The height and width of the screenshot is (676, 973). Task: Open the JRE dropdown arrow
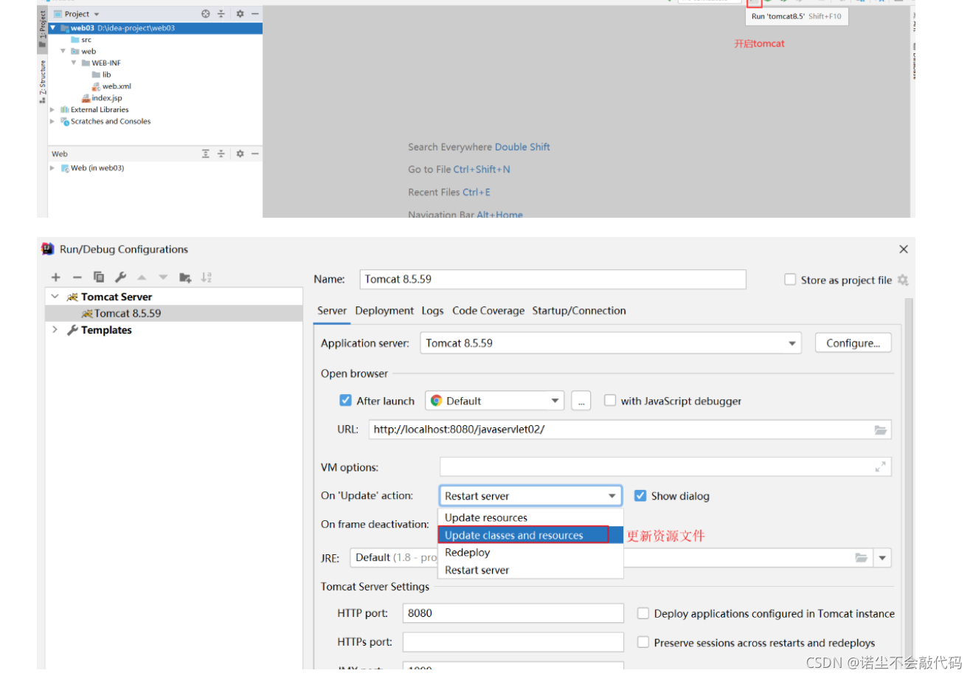point(882,558)
